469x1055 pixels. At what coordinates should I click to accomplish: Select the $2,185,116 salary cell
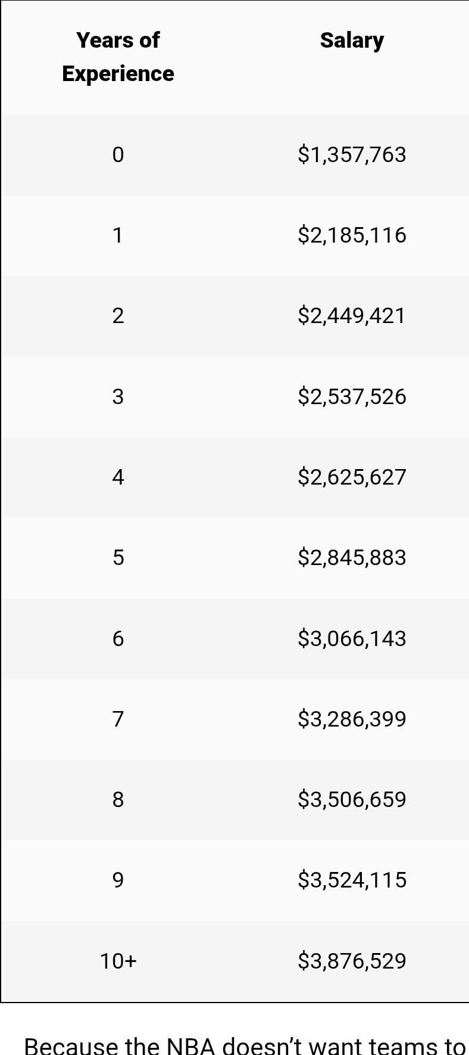[352, 235]
